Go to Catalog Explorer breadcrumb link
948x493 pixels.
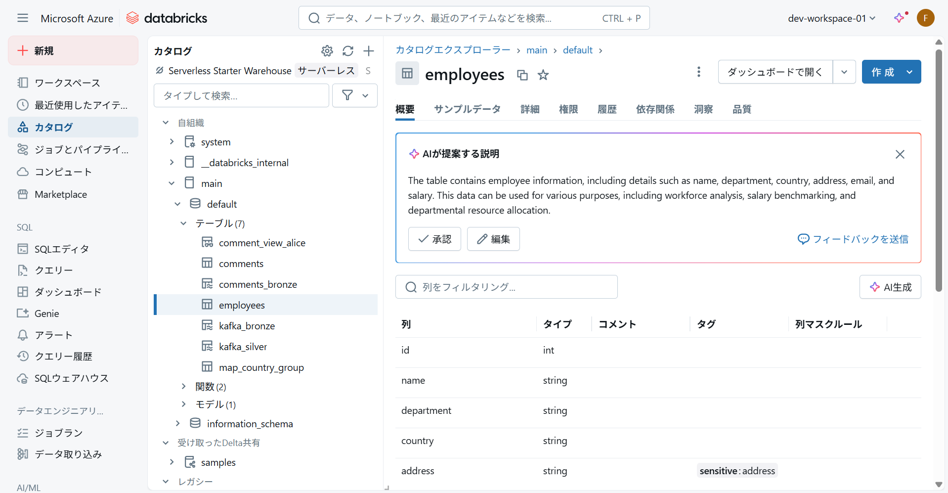pyautogui.click(x=453, y=50)
